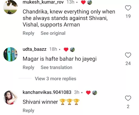Click the red heart badge beside mukesh_kumar_rov

(83, 2)
